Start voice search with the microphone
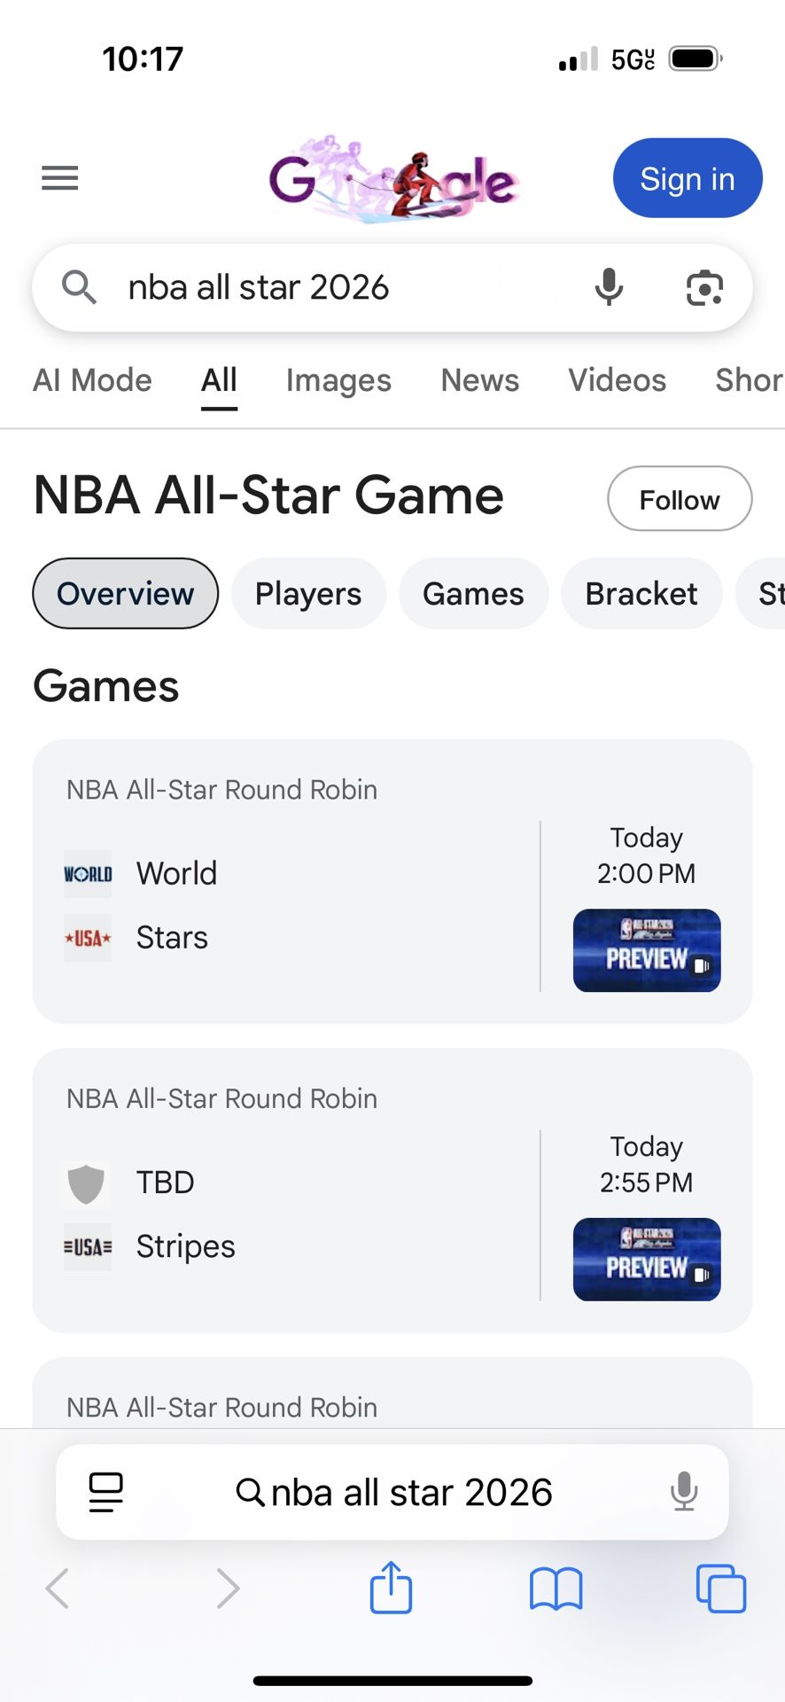 click(x=609, y=288)
